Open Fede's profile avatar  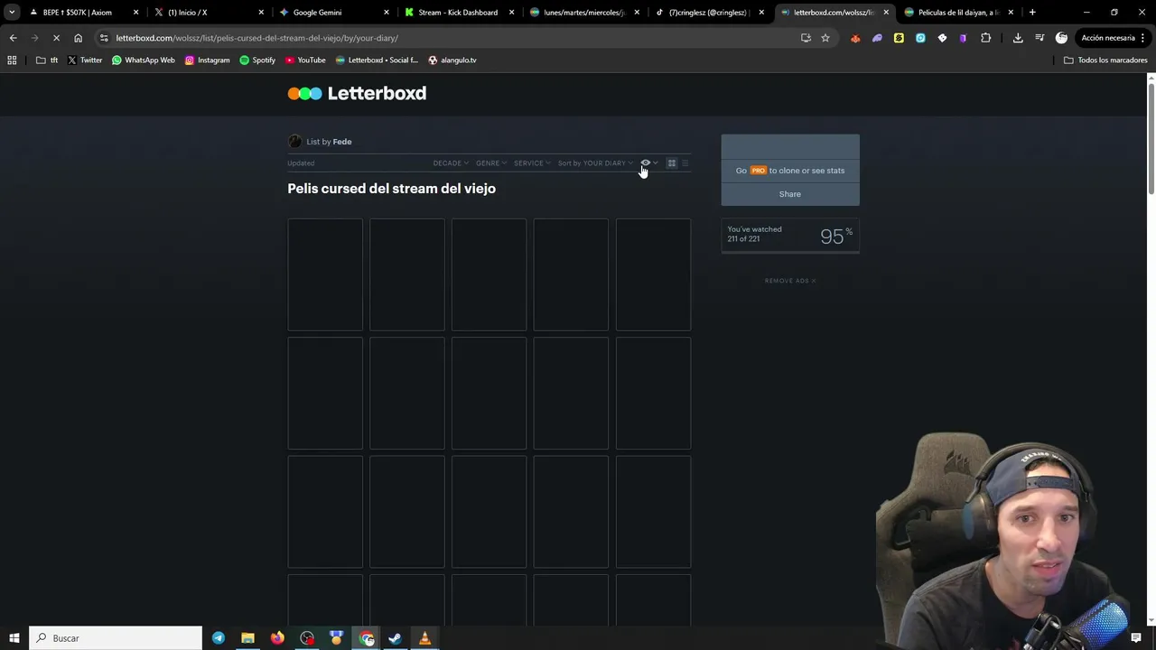(294, 141)
